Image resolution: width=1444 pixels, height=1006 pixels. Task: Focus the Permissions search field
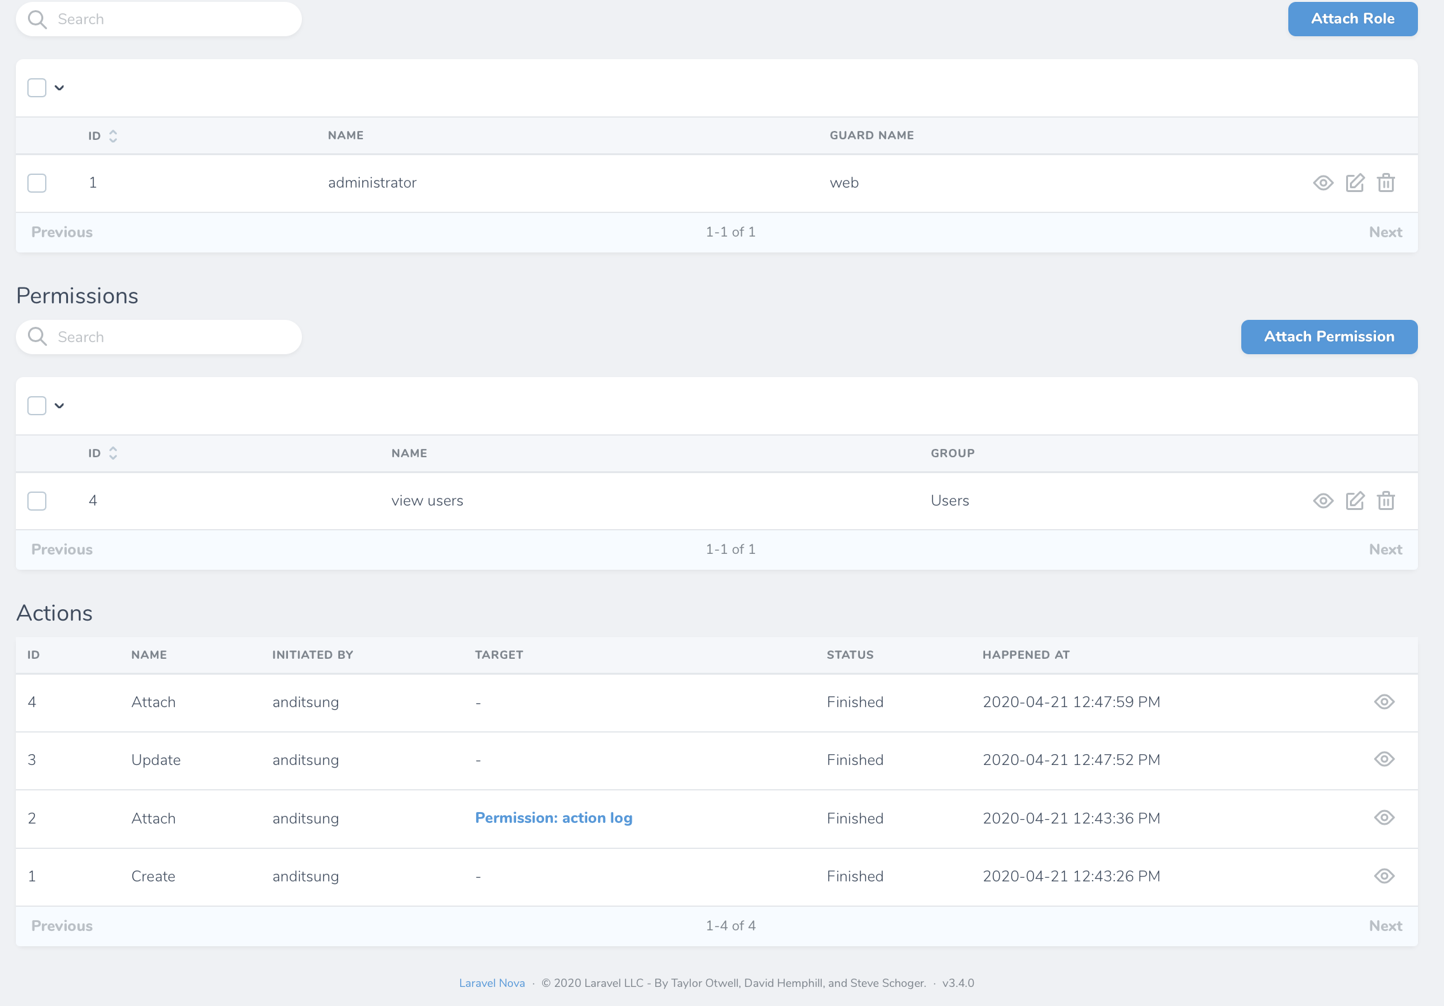[x=172, y=337]
